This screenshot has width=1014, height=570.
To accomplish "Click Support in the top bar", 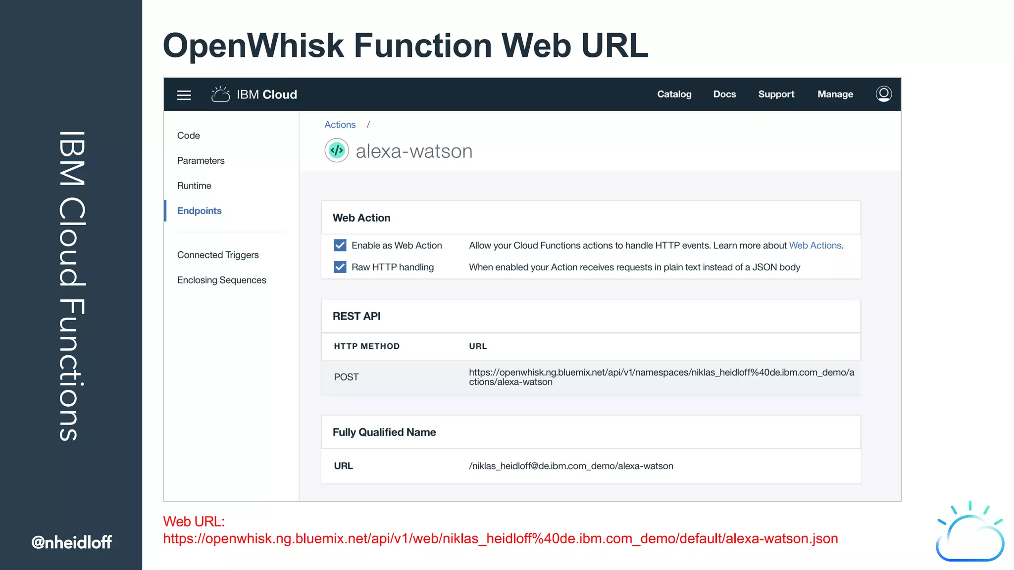I will click(776, 94).
